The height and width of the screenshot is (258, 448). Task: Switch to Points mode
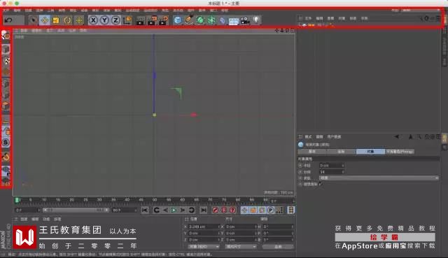(x=6, y=83)
